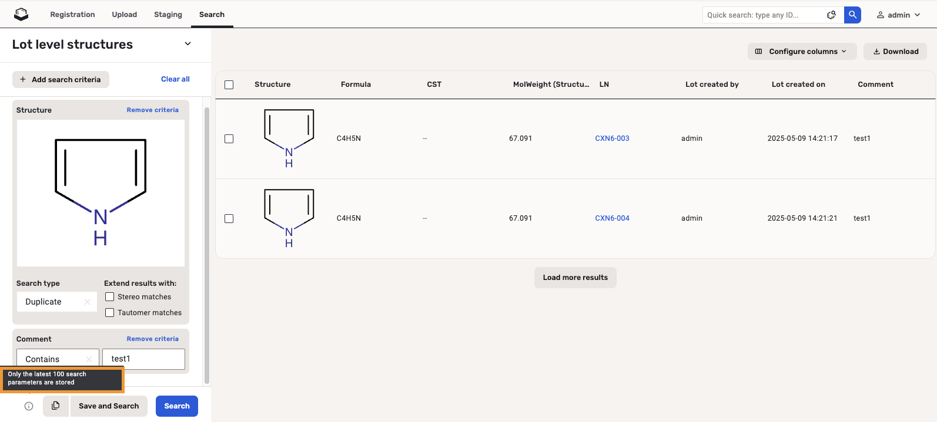Click the copy search parameters icon
Viewport: 937px width, 422px height.
(x=56, y=406)
